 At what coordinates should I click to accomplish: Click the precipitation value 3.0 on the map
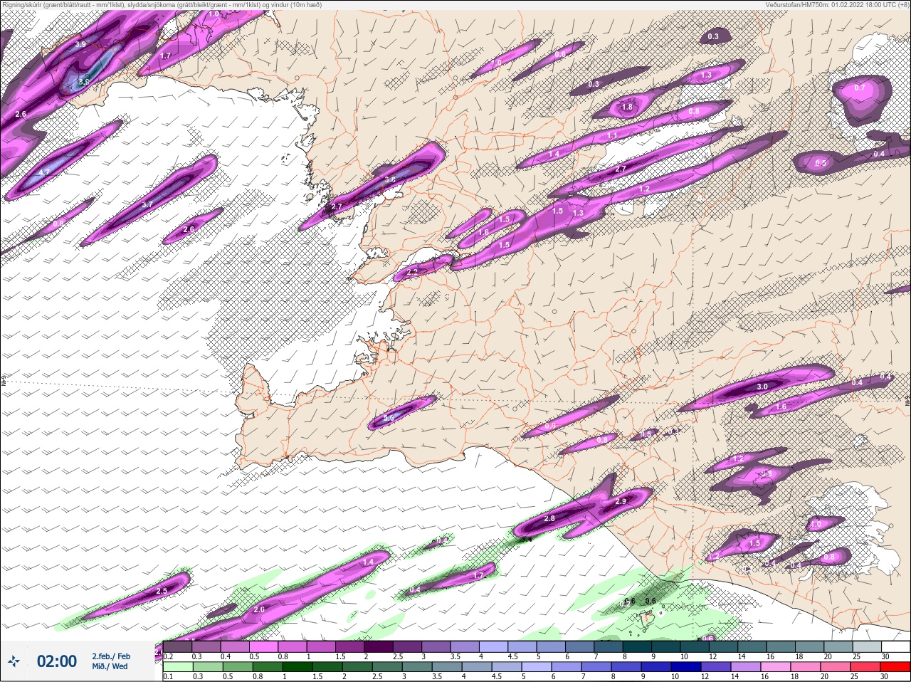pos(762,387)
